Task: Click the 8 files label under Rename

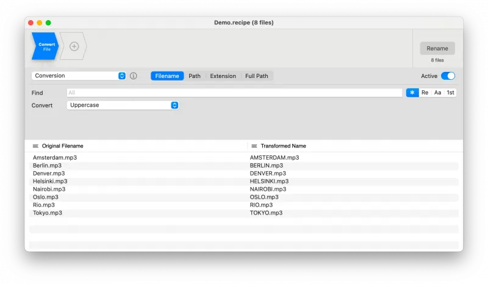Action: (x=437, y=60)
